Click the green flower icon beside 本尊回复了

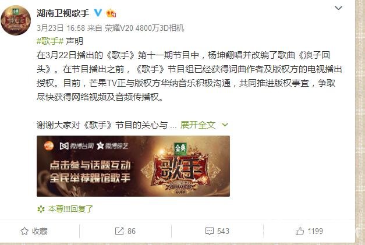[x=41, y=209]
